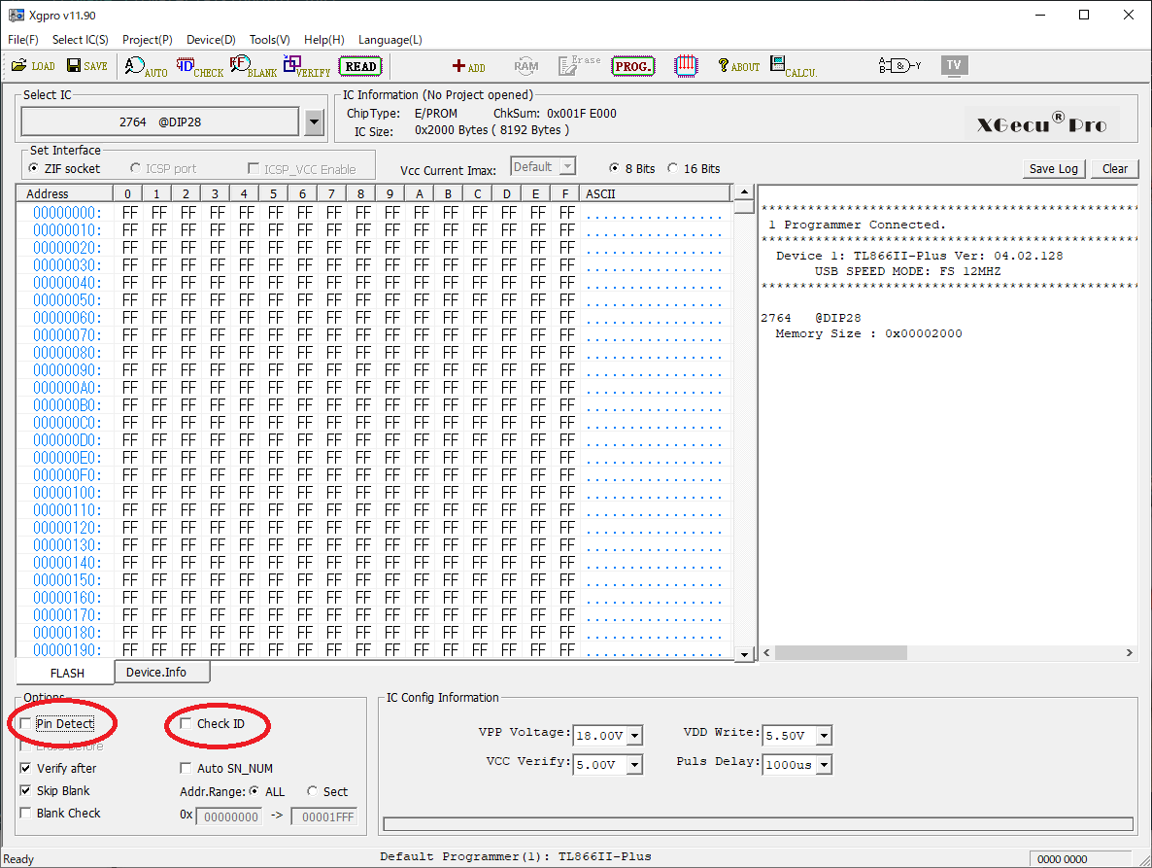Enable the Pin Detect checkbox
The height and width of the screenshot is (868, 1152).
pos(25,724)
